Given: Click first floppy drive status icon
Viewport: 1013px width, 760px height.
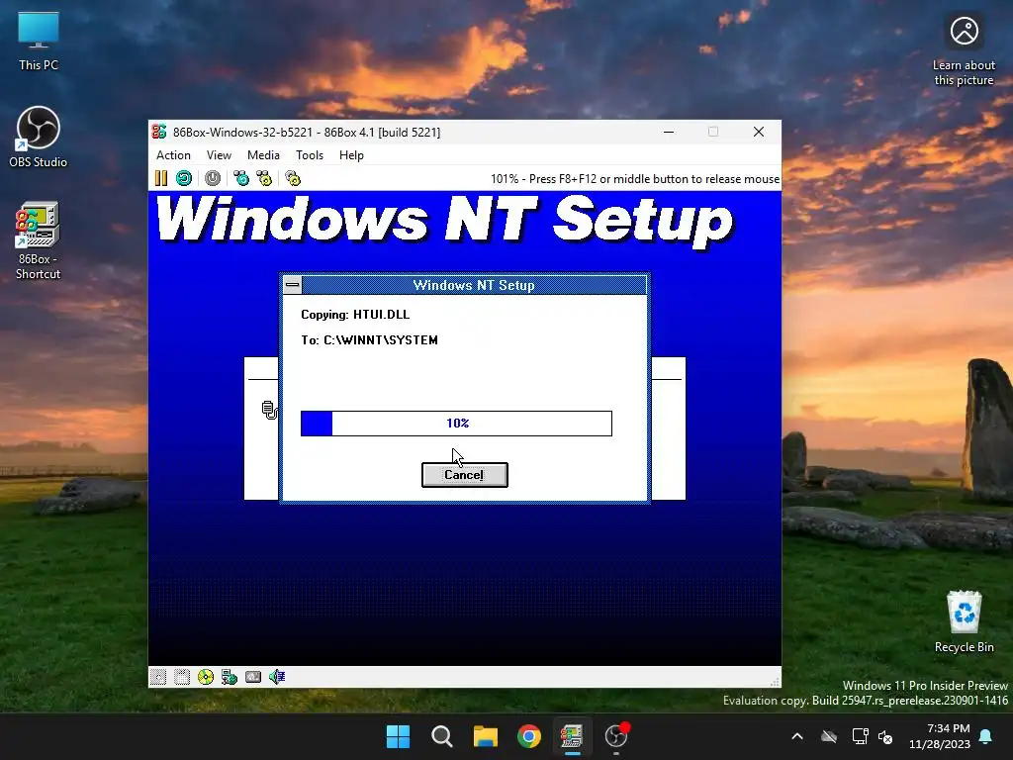Looking at the screenshot, I should pyautogui.click(x=158, y=677).
